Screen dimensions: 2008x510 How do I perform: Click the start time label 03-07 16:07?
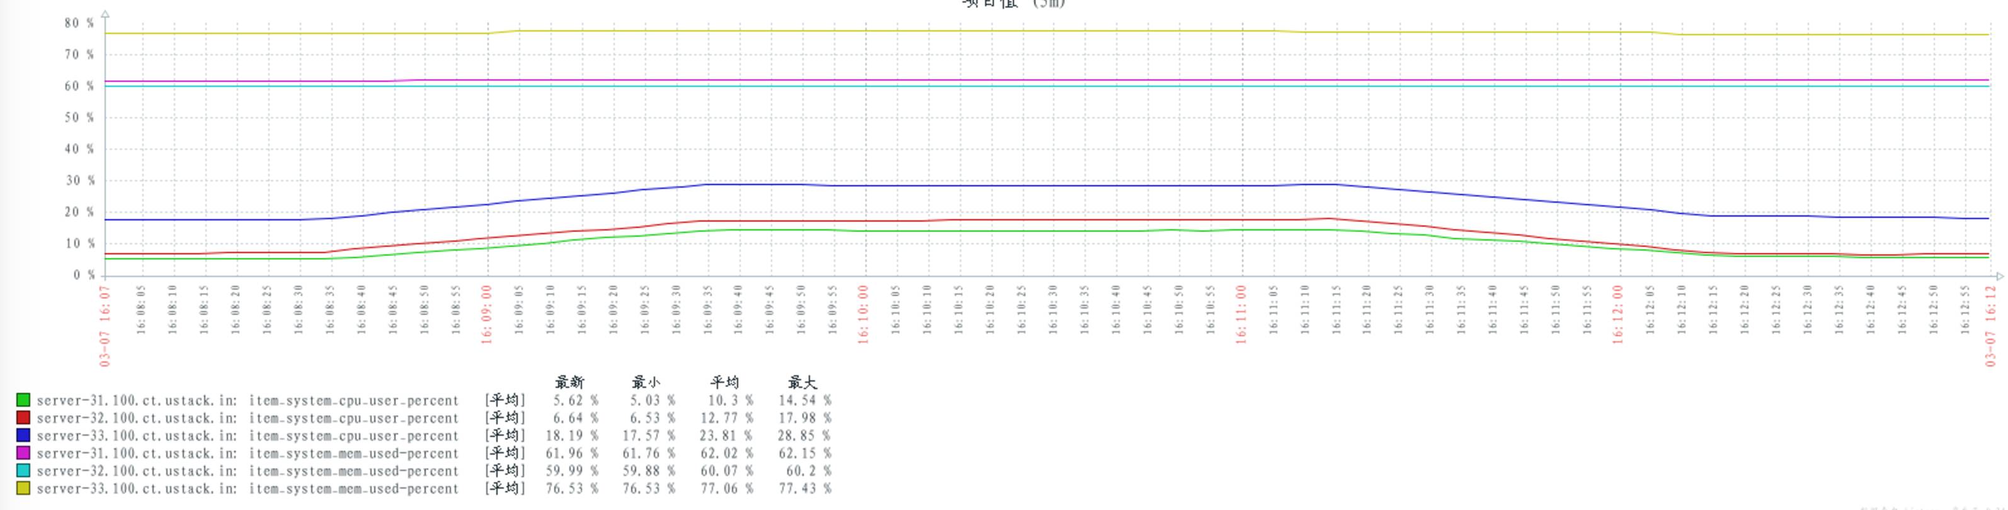pyautogui.click(x=105, y=326)
